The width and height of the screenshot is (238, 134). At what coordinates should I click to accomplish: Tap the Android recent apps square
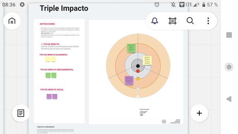click(229, 35)
